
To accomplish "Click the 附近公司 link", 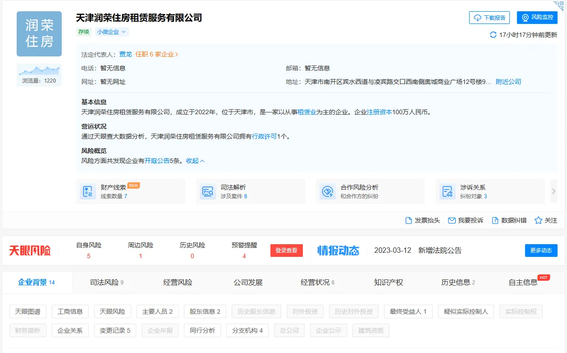I will tap(508, 82).
